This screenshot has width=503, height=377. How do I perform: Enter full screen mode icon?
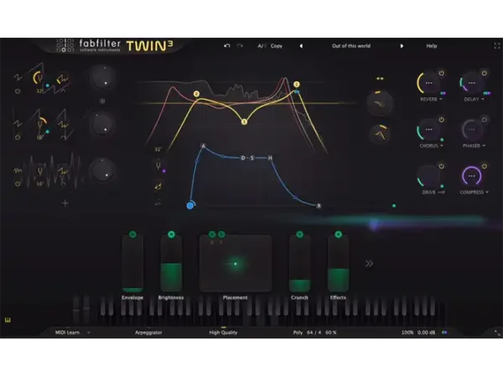click(497, 46)
